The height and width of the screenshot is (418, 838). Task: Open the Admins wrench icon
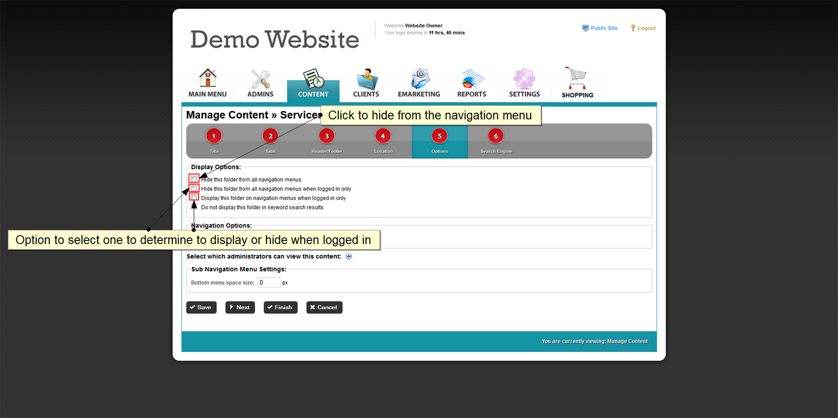[x=260, y=79]
